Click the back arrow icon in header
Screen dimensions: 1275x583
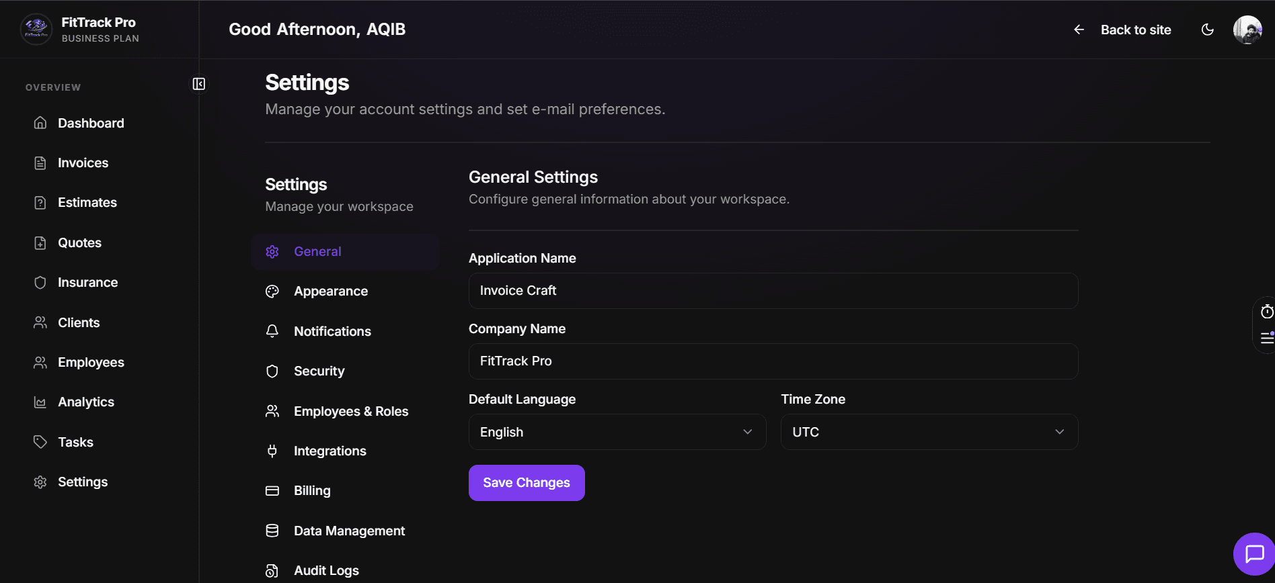tap(1079, 30)
